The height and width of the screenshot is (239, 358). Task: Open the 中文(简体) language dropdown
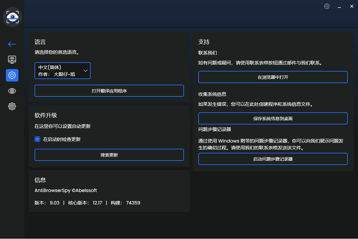pyautogui.click(x=63, y=71)
